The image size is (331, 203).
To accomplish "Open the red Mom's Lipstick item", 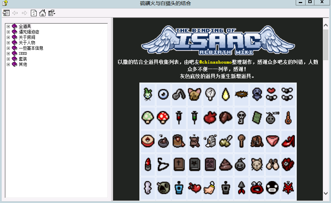I will click(x=148, y=164).
